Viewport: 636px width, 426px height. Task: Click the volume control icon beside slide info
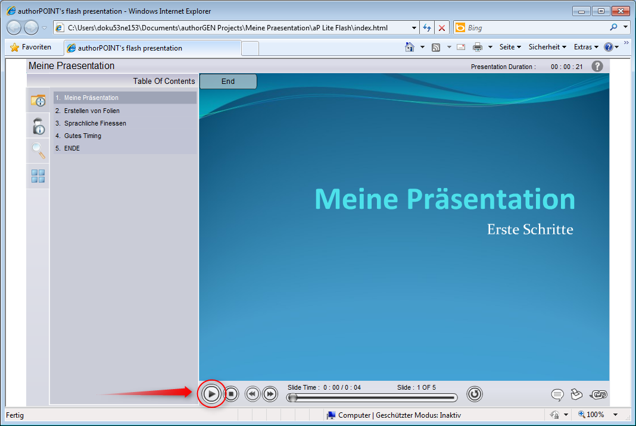(475, 394)
